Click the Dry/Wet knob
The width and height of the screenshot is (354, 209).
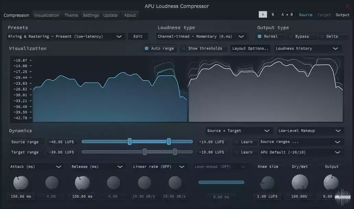pyautogui.click(x=300, y=183)
